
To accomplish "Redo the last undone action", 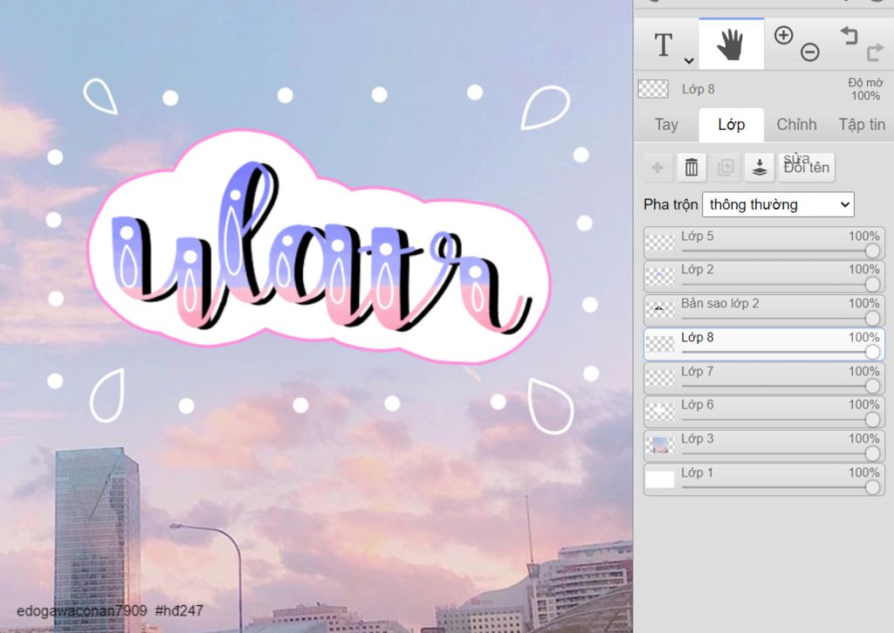I will pyautogui.click(x=875, y=52).
